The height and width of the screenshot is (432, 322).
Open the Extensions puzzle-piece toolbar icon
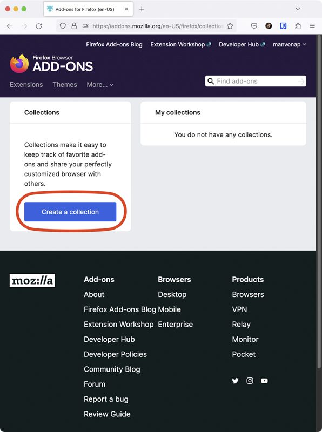pyautogui.click(x=298, y=26)
